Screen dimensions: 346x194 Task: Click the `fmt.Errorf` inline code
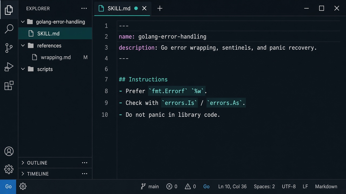(168, 91)
